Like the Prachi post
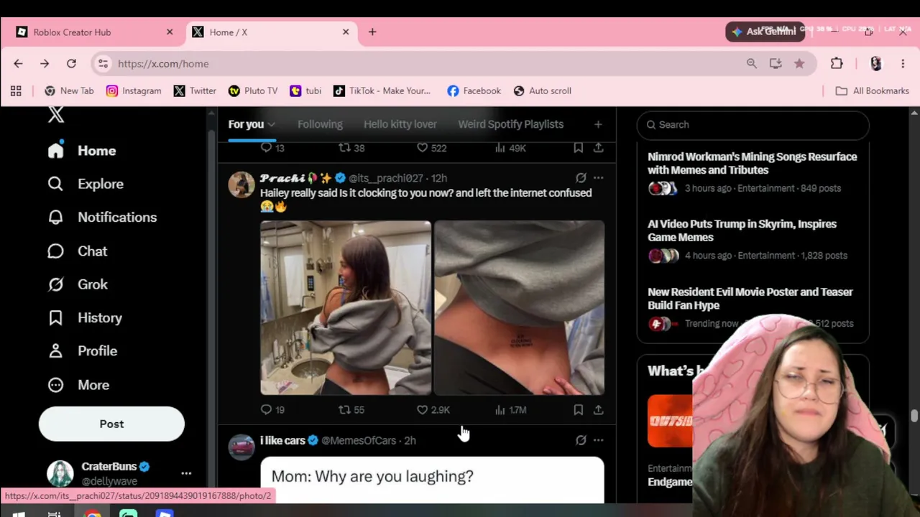The image size is (920, 517). coord(433,410)
